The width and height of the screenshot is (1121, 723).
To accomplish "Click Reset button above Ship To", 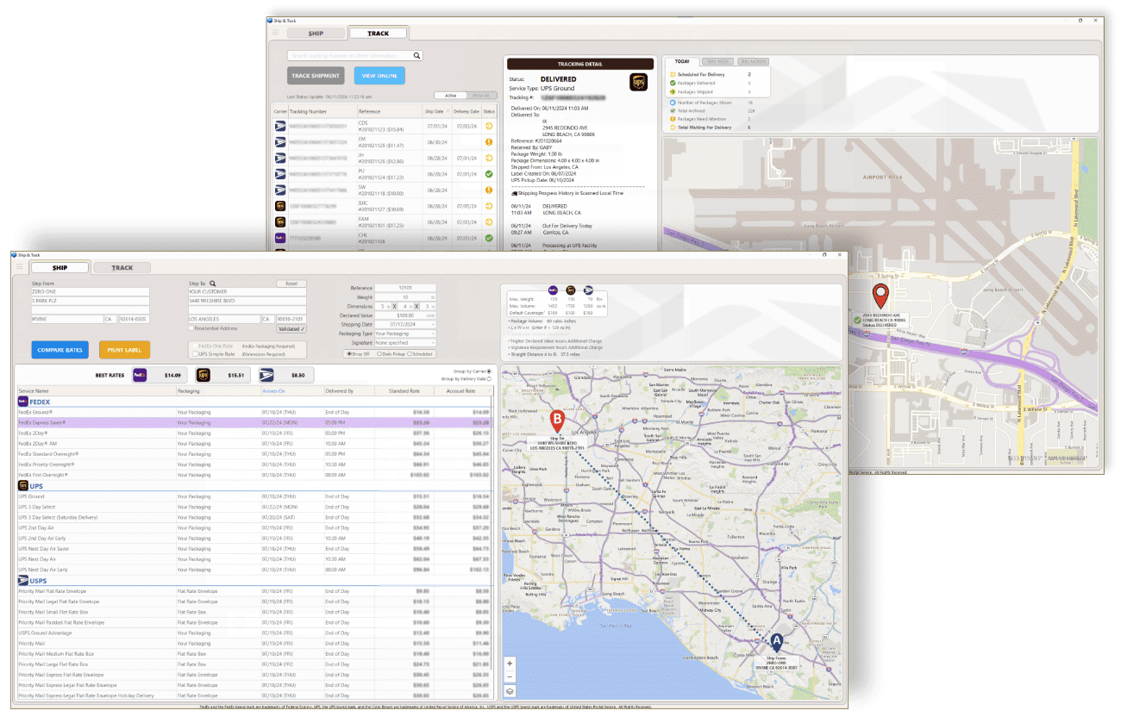I will point(291,284).
